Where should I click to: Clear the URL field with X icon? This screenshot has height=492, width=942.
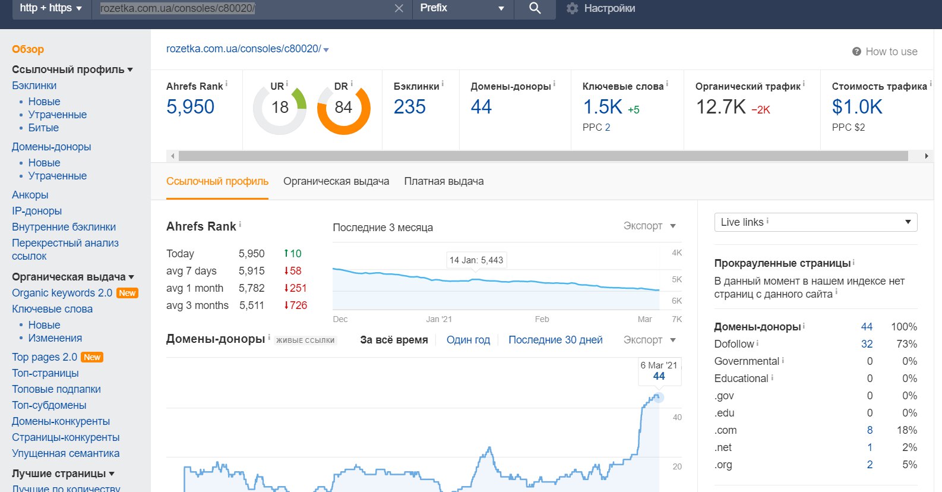point(399,8)
